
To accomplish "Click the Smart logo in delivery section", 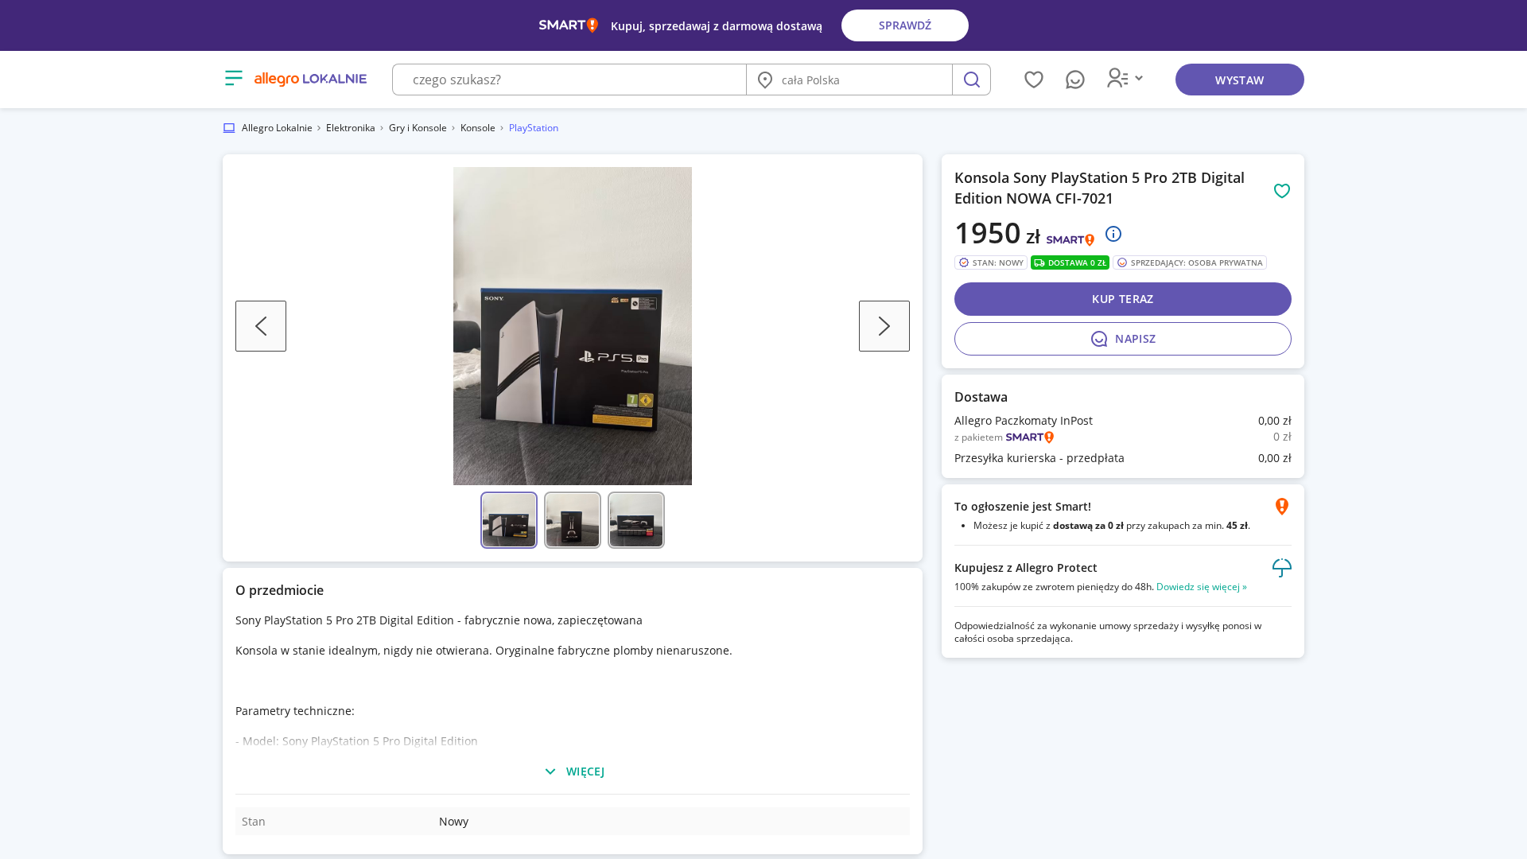I will (1030, 437).
